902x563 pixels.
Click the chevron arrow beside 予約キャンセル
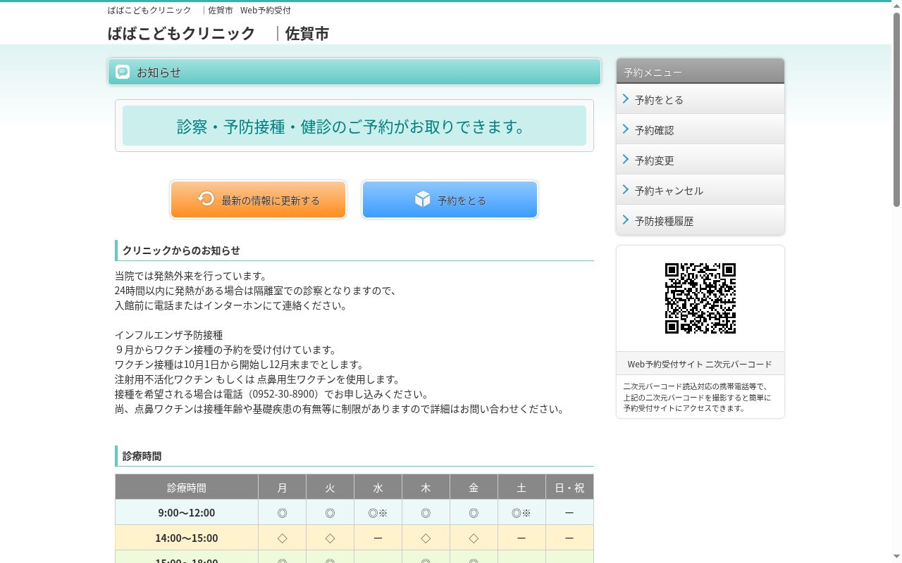coord(626,190)
